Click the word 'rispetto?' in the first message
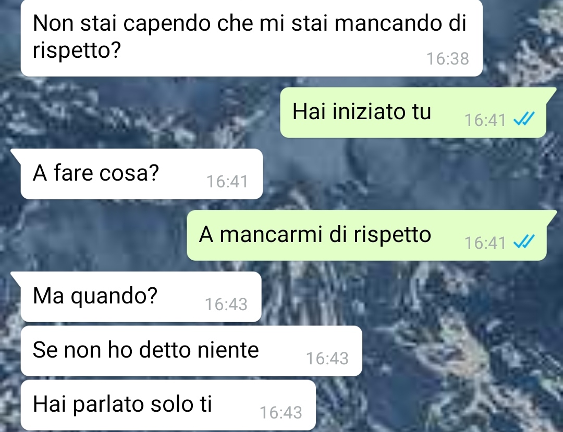Viewport: 563px width, 432px height. (x=77, y=50)
